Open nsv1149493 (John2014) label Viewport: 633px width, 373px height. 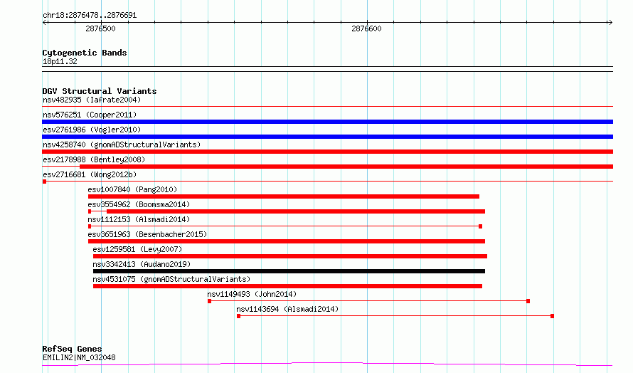tap(252, 294)
